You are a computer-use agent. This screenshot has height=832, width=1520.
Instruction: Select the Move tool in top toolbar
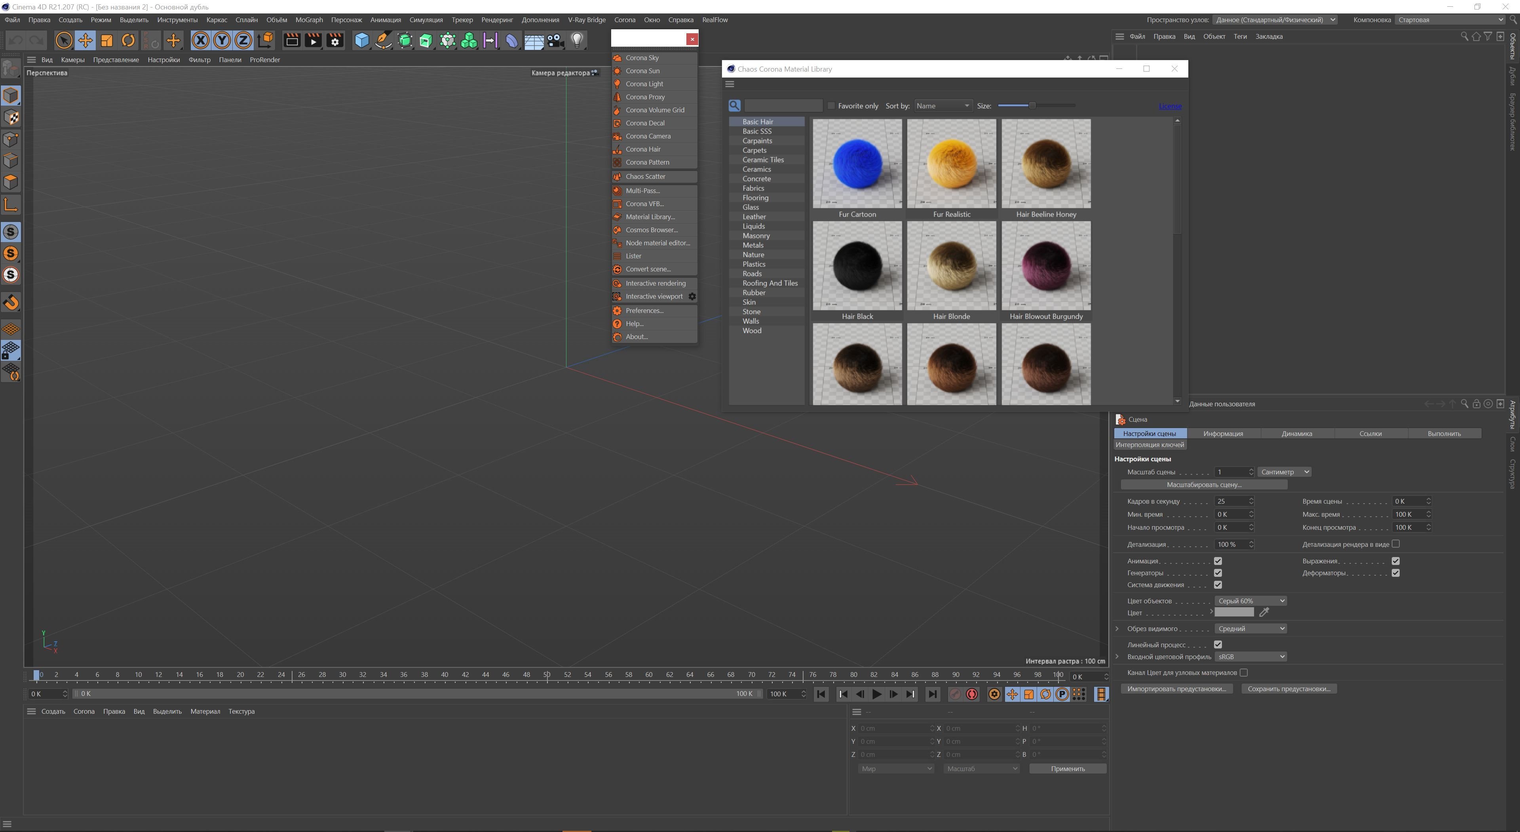point(85,40)
